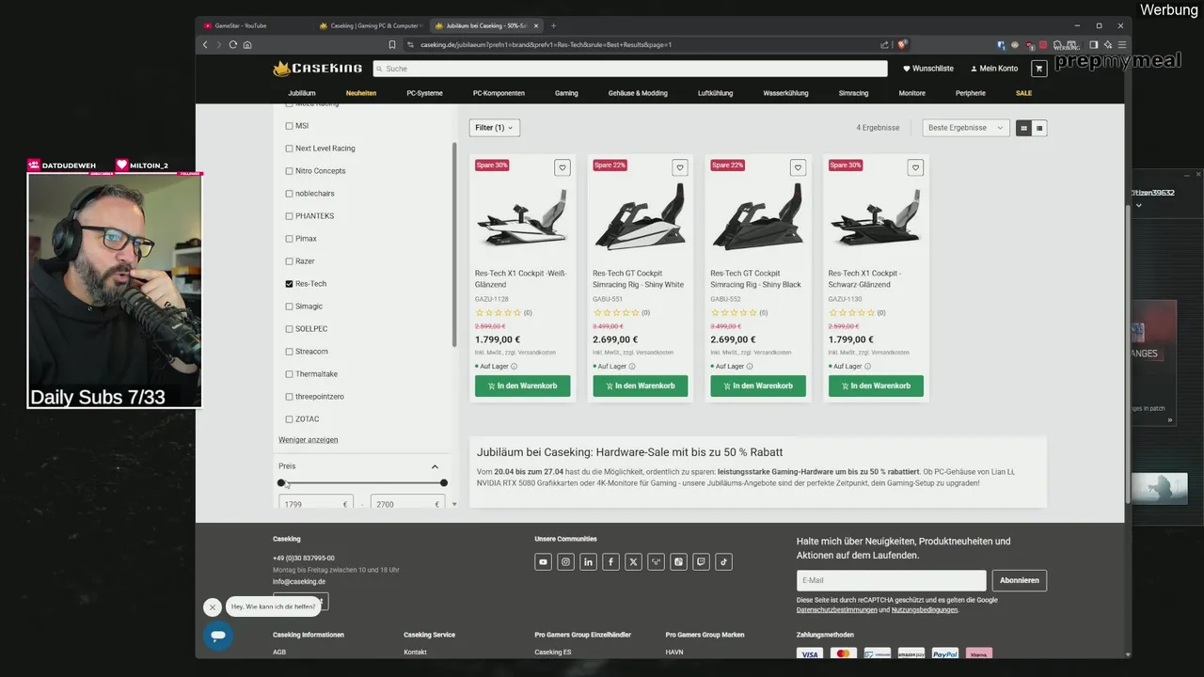This screenshot has height=677, width=1204.
Task: Bookmark this page icon in address bar
Action: coord(392,44)
